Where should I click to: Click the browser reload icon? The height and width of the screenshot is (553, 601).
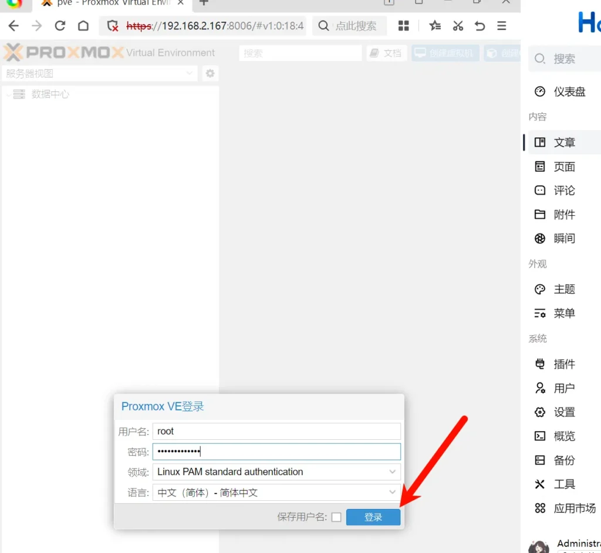coord(60,26)
